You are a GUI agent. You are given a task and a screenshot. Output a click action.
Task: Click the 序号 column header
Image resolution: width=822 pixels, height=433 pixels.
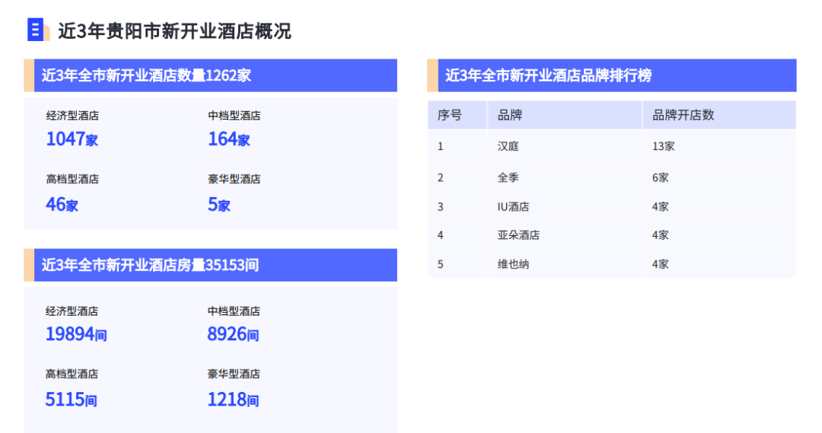[449, 115]
